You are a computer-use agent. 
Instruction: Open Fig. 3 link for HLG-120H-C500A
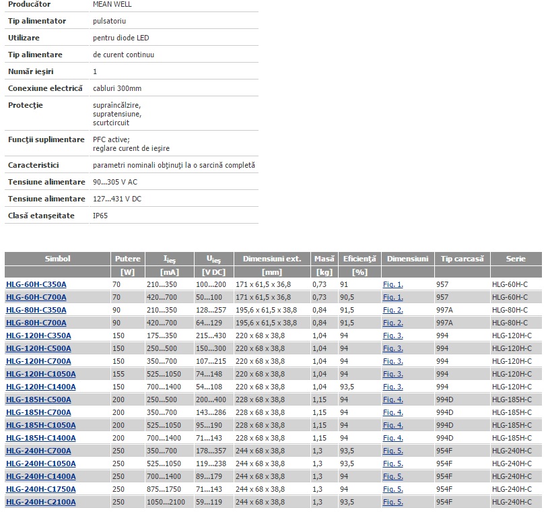click(393, 348)
